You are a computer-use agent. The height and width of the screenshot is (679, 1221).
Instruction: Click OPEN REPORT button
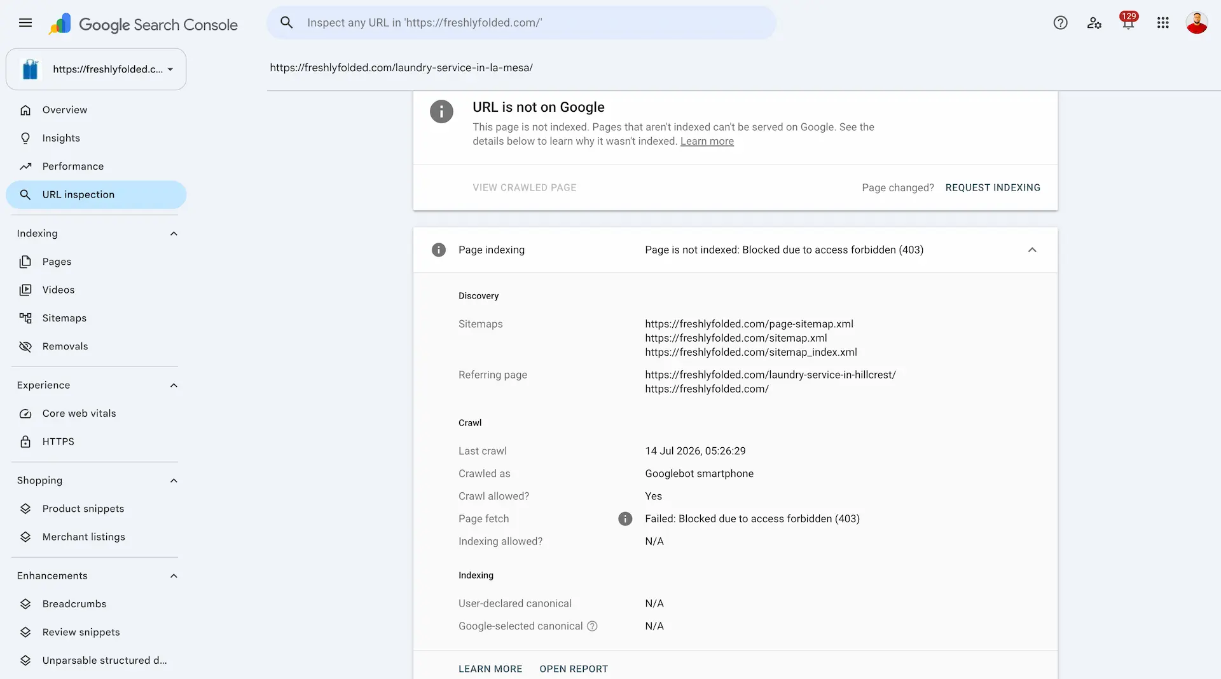click(x=574, y=669)
